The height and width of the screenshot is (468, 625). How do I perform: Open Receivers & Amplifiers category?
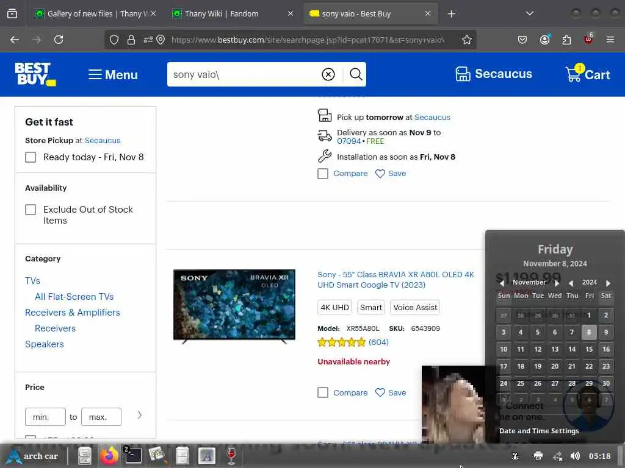click(73, 313)
